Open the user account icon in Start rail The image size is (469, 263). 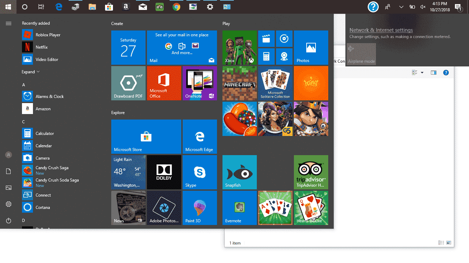[9, 155]
